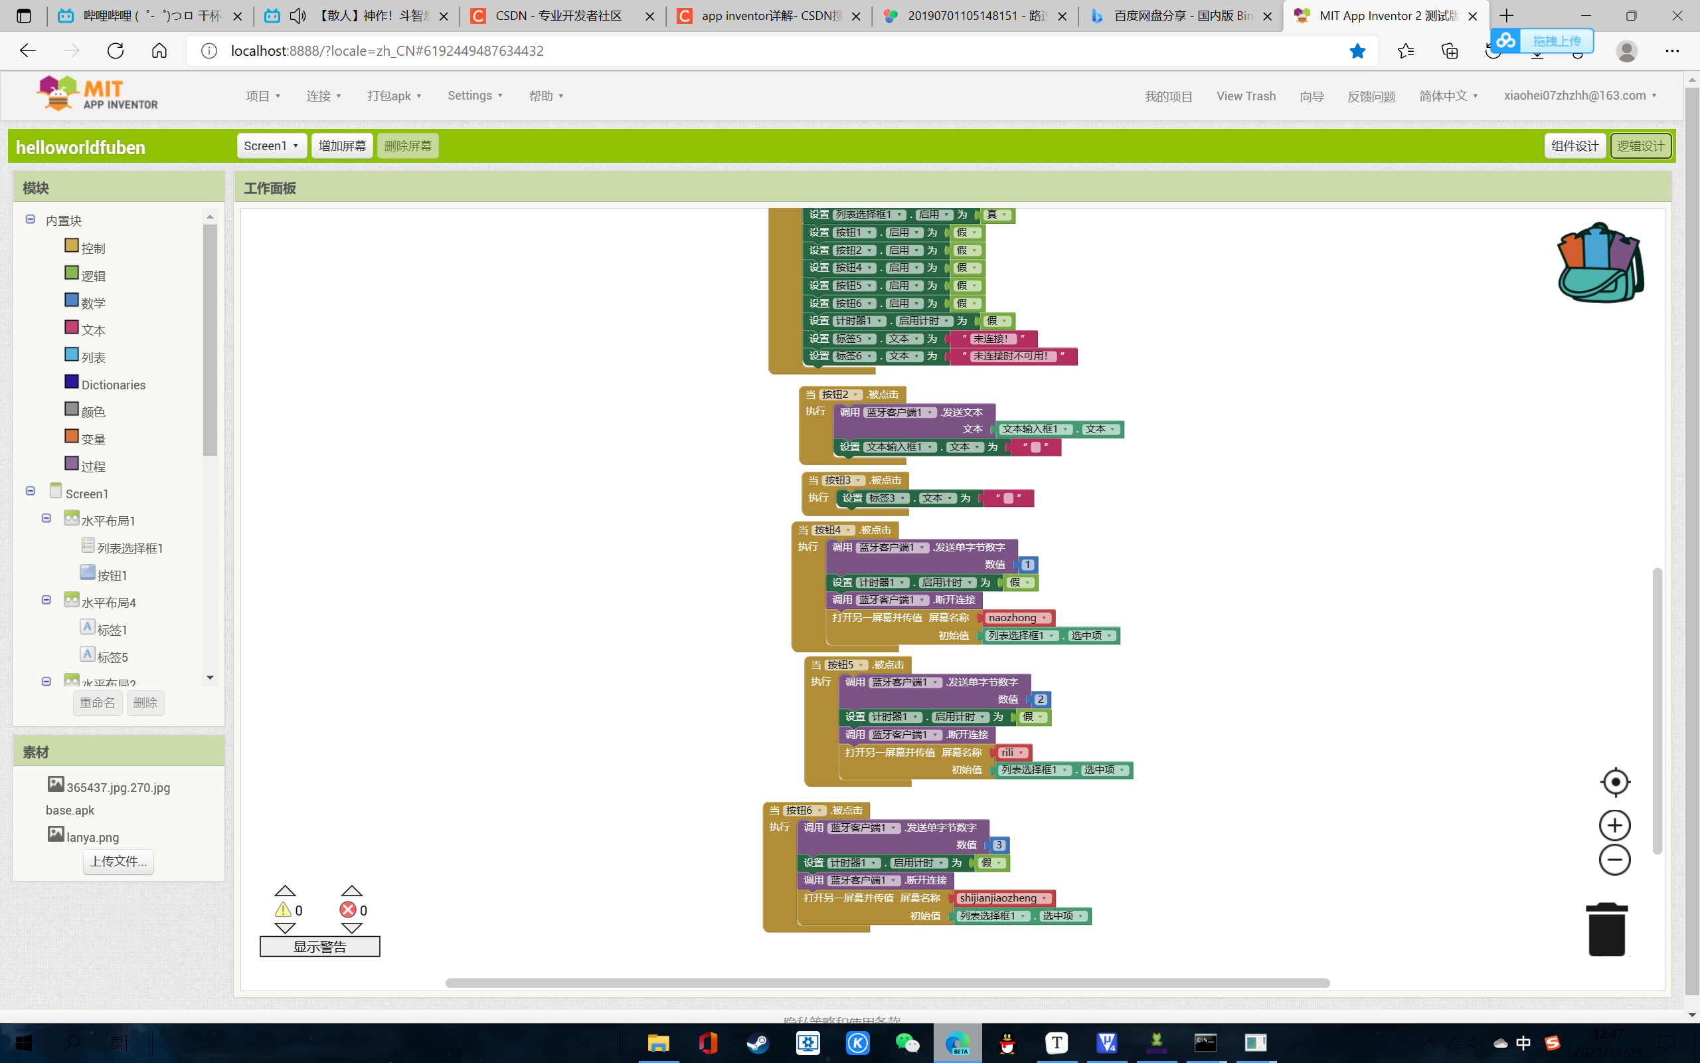1700x1063 pixels.
Task: Click the 上传文件... button
Action: (x=118, y=861)
